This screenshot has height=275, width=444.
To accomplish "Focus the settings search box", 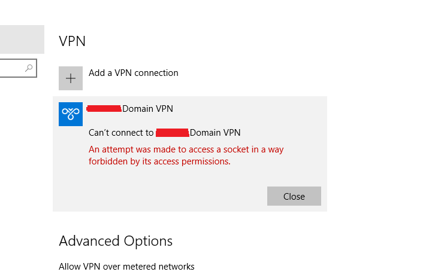I will (18, 68).
